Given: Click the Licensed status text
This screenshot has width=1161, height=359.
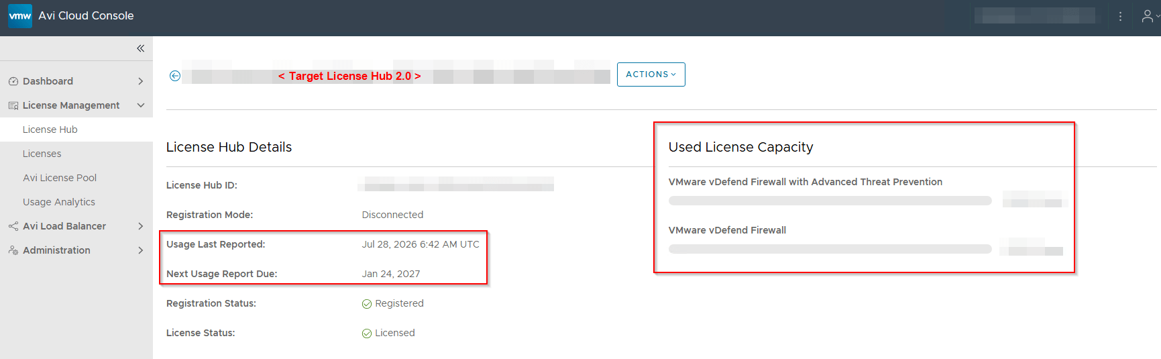Looking at the screenshot, I should coord(395,333).
